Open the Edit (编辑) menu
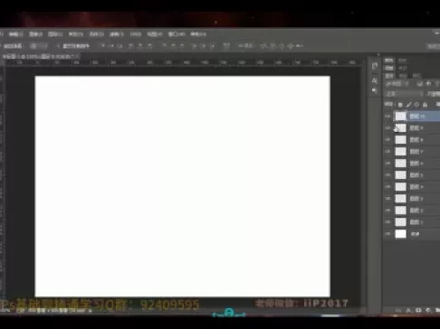This screenshot has height=329, width=440. [x=15, y=34]
